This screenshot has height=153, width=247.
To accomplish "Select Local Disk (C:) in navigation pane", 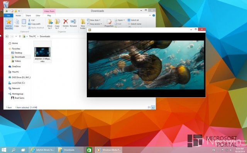I will point(17,83).
